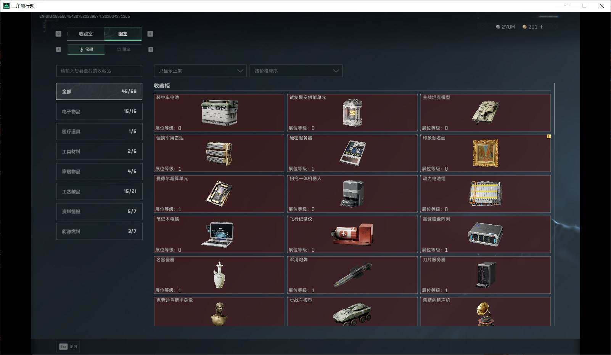Screen dimensions: 611x355
Task: Click the plus icon beside 201 currency
Action: point(541,27)
